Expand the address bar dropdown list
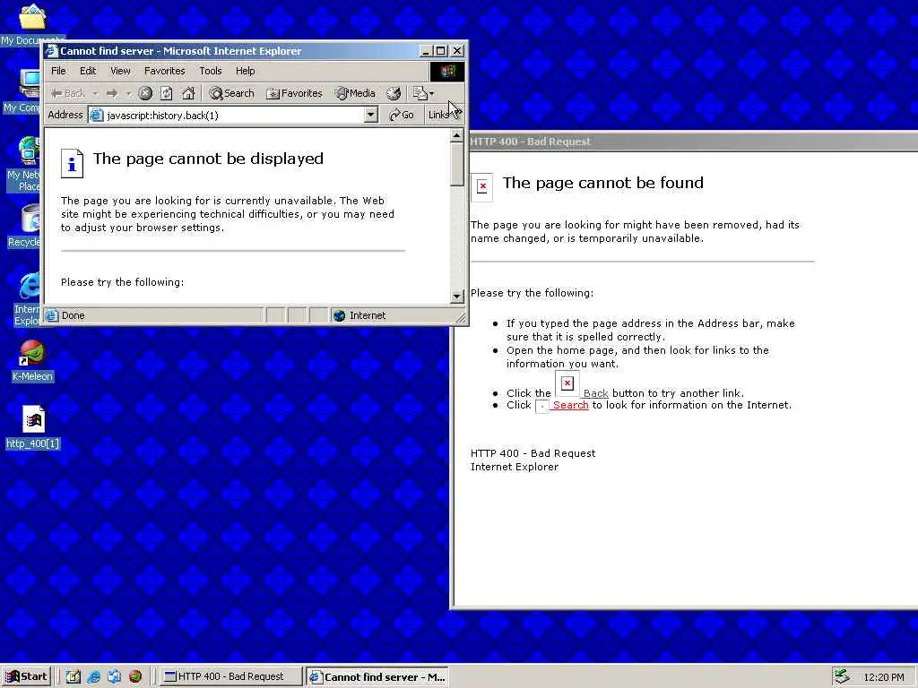 click(x=370, y=116)
